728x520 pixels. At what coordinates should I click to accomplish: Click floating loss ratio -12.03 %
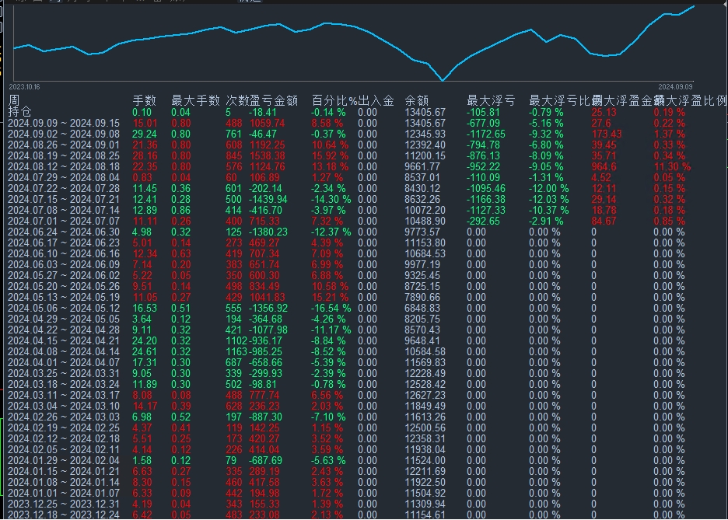[x=549, y=200]
